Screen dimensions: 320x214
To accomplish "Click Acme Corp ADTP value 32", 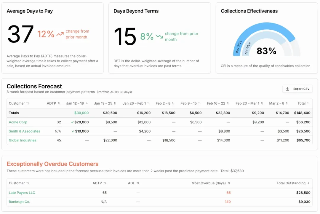I will pyautogui.click(x=59, y=122).
